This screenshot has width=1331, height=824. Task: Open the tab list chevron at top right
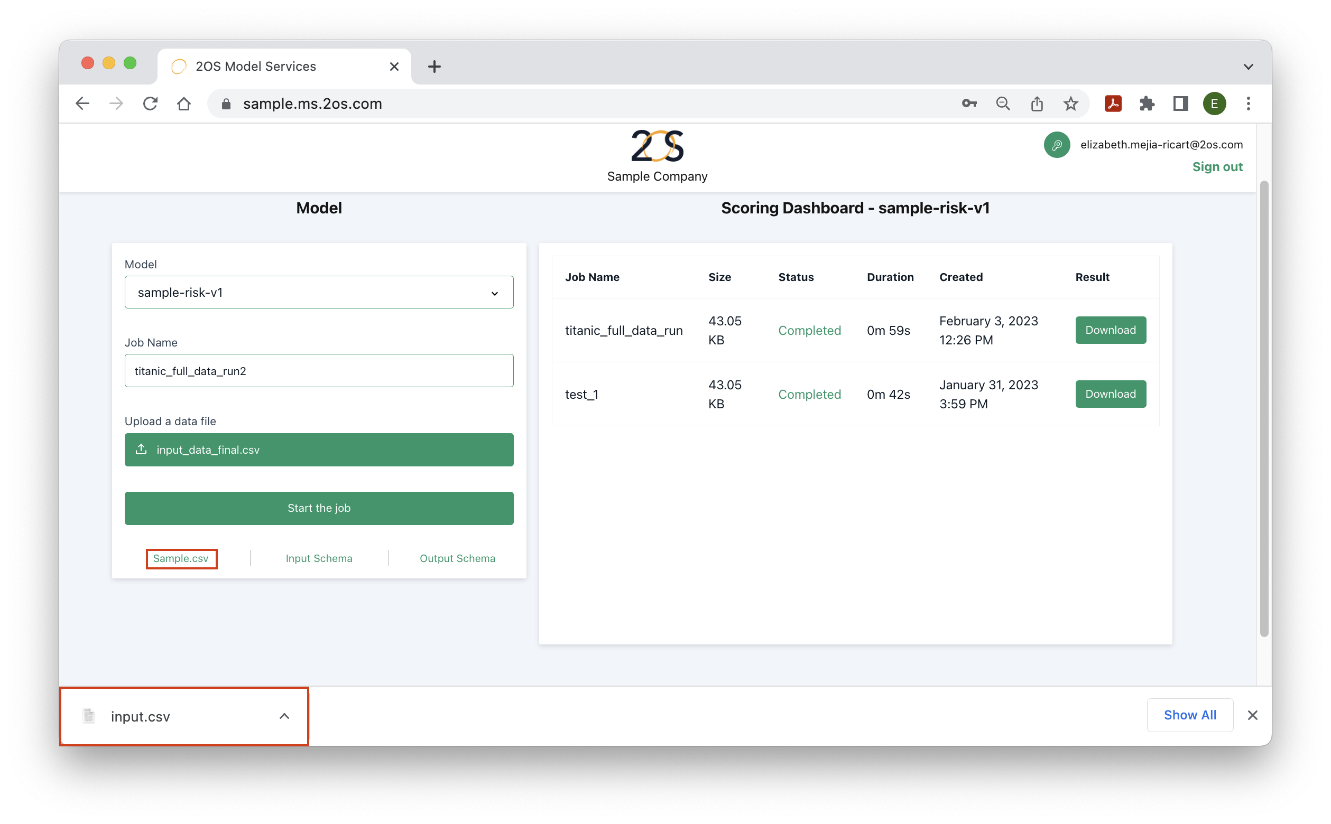tap(1248, 66)
